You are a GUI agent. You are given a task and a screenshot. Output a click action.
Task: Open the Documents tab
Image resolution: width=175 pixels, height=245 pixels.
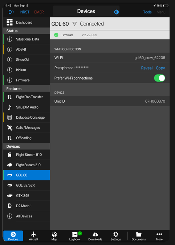[x=139, y=236]
